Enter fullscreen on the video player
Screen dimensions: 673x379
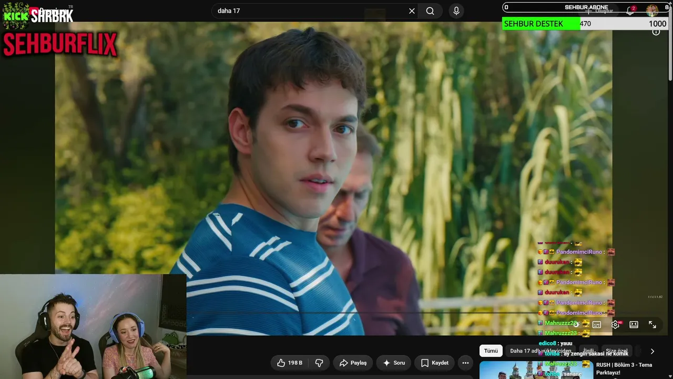pyautogui.click(x=652, y=325)
